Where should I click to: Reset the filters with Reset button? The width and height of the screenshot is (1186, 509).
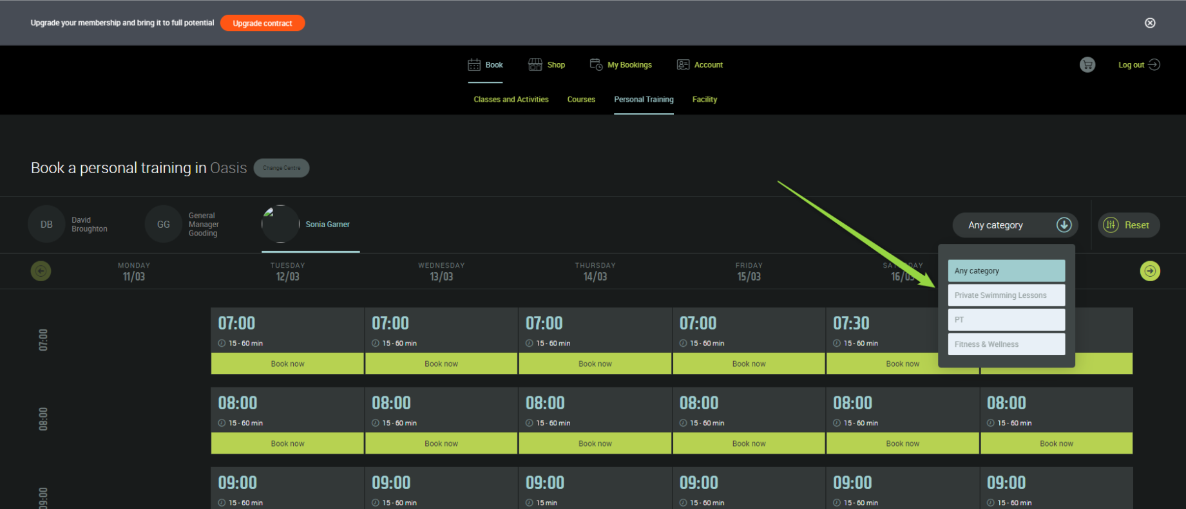[1129, 225]
